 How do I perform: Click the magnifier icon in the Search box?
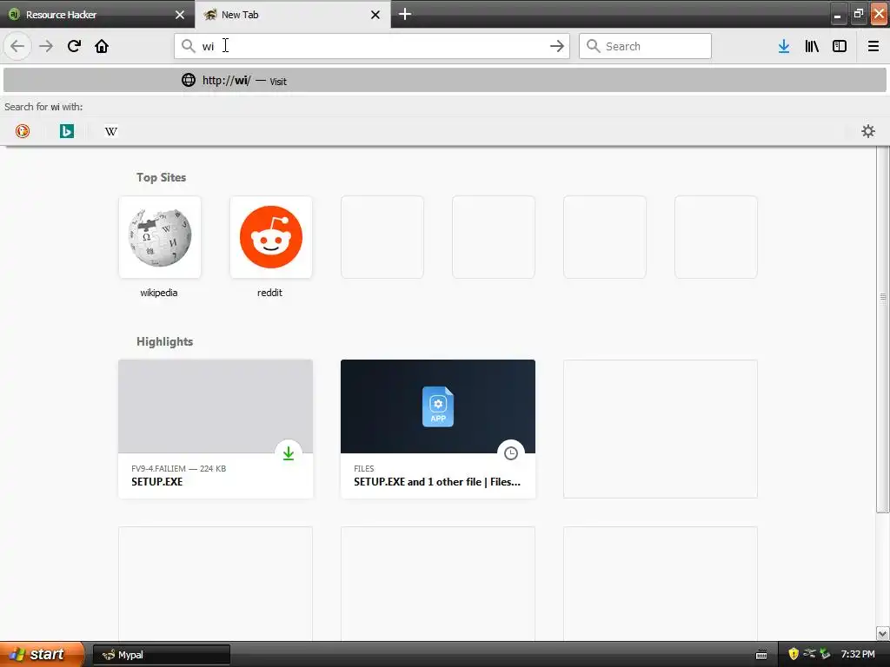(593, 46)
